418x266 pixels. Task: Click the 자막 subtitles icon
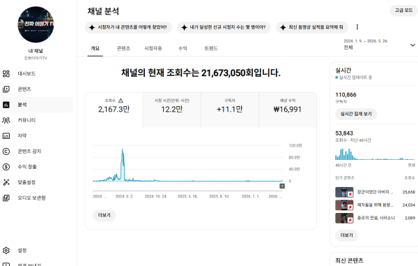(x=6, y=135)
